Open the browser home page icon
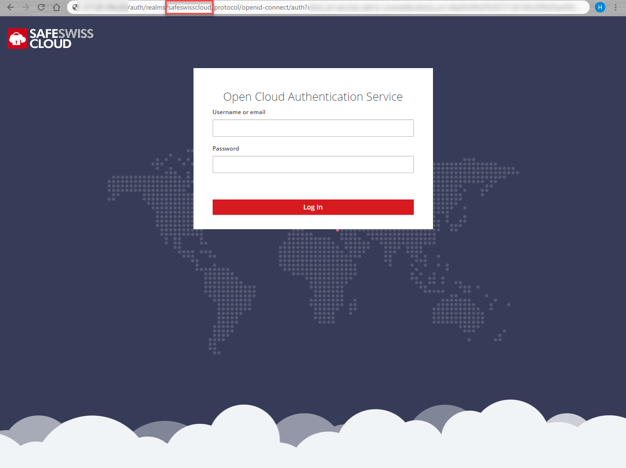Screen dimensions: 626x468 click(57, 7)
